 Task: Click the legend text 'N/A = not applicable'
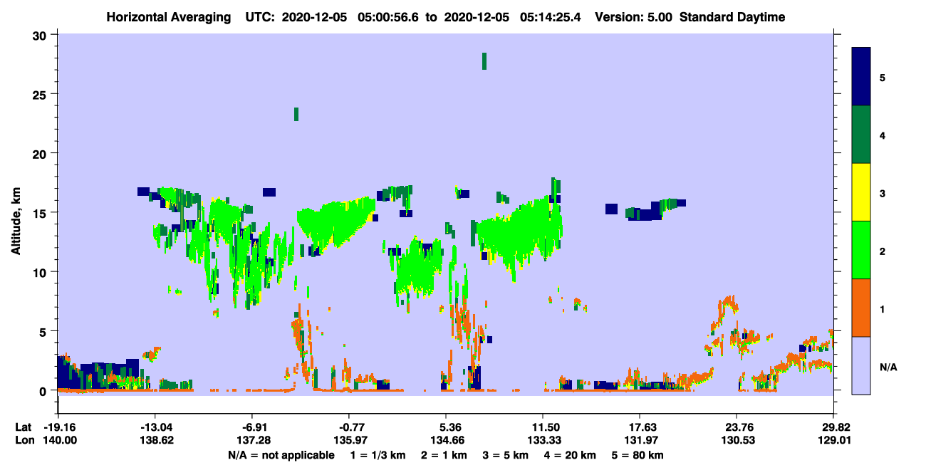(281, 455)
